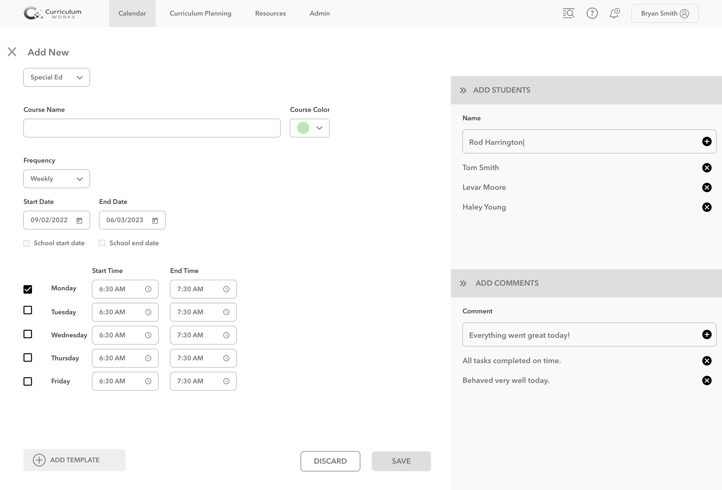
Task: Add the comment with plus icon
Action: pyautogui.click(x=707, y=334)
